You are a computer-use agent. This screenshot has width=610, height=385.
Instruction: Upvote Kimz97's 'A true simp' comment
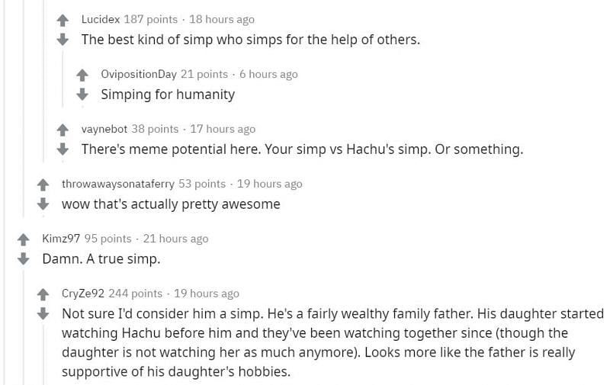[24, 239]
